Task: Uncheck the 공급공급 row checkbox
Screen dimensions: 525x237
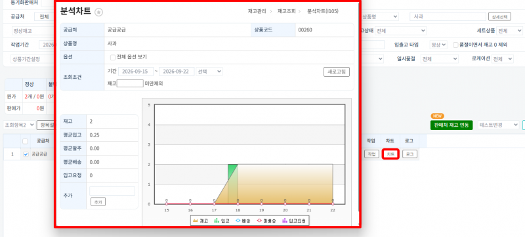Action: (x=26, y=154)
